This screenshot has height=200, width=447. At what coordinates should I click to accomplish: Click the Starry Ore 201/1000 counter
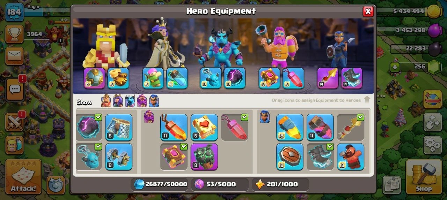(x=280, y=184)
